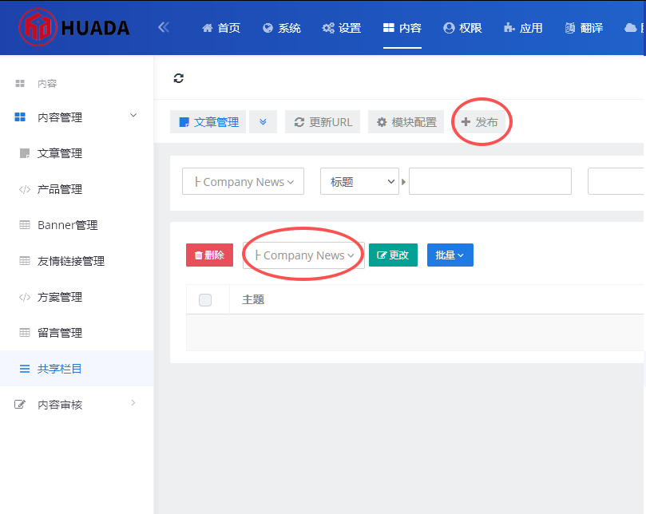Click the globe icon beside 系统
The height and width of the screenshot is (514, 646).
point(268,28)
